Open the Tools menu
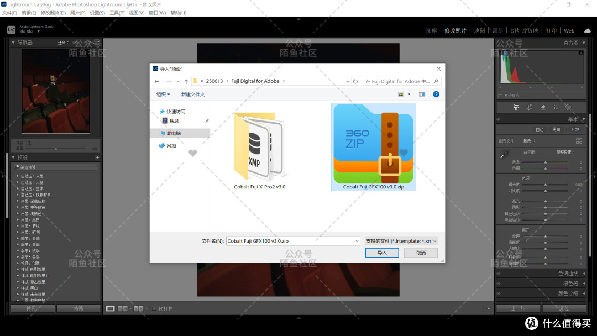The width and height of the screenshot is (597, 336). coord(117,13)
